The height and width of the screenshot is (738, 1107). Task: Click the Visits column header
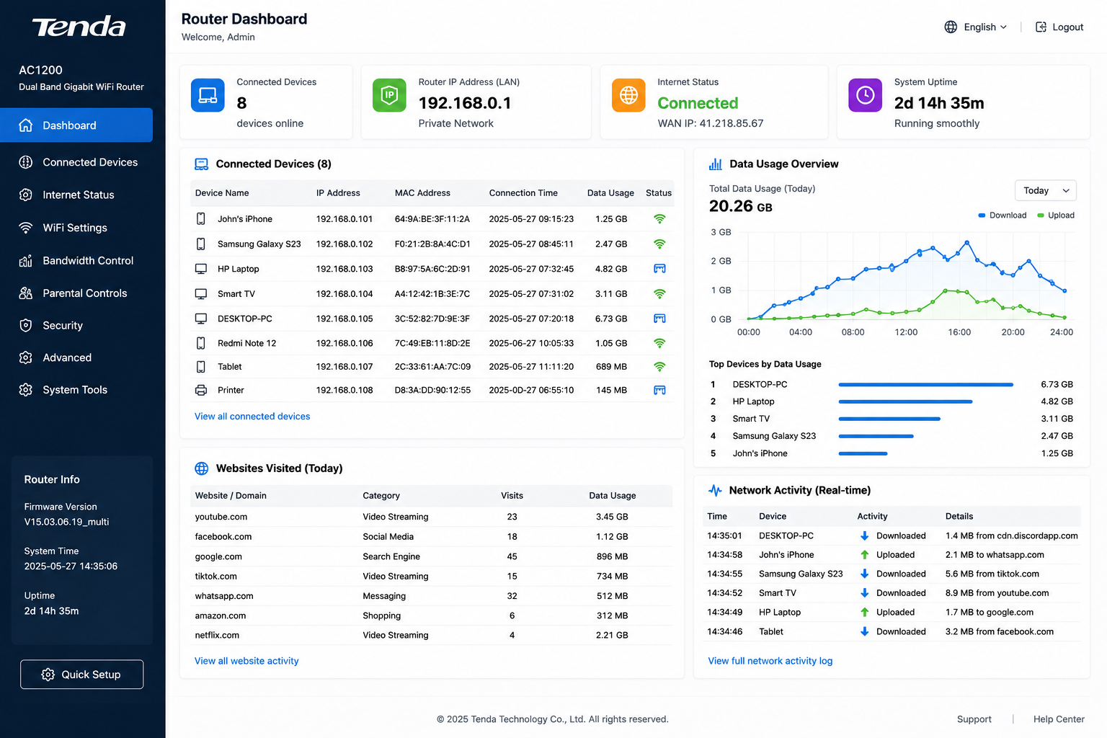point(512,496)
